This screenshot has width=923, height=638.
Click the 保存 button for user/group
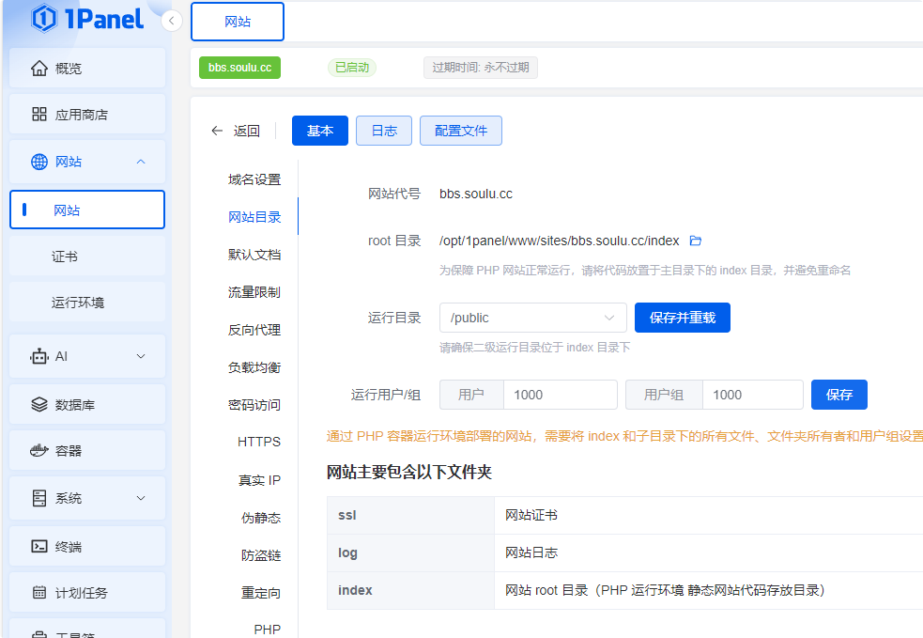click(838, 395)
